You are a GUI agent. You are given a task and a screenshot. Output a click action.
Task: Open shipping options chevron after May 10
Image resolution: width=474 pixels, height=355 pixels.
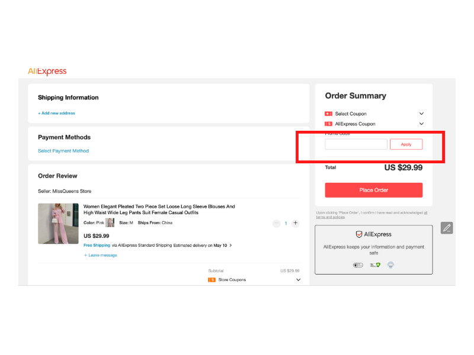(230, 245)
